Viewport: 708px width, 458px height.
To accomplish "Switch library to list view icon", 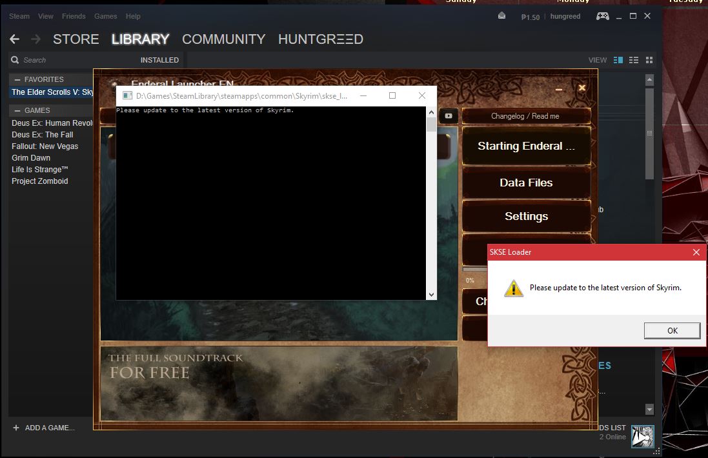I will coord(634,60).
